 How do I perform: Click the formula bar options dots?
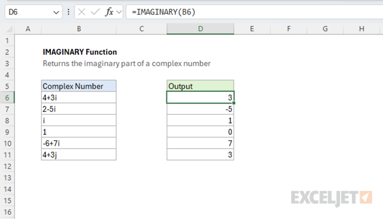(x=68, y=11)
